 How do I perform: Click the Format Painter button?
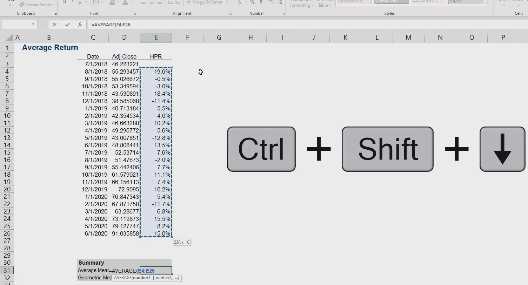point(35,5)
